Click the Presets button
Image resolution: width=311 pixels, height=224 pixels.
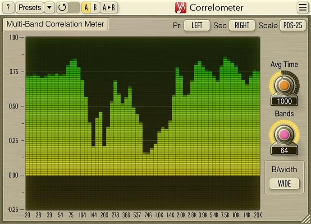click(30, 7)
